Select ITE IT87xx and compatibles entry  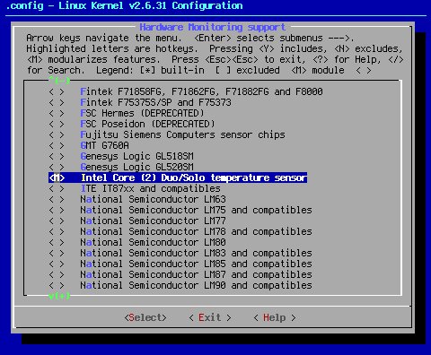[150, 188]
